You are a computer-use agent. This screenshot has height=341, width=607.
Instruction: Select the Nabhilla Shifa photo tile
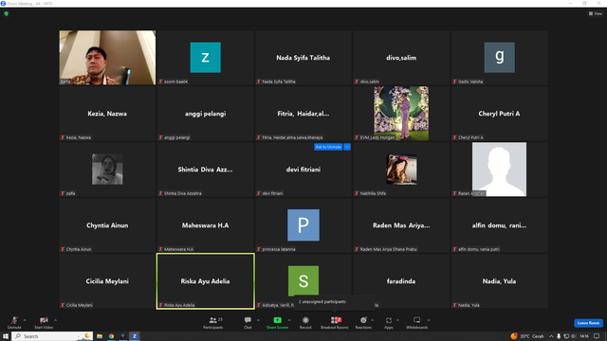401,170
